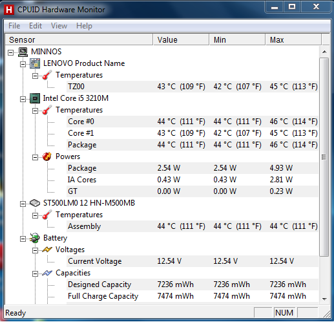Minimize the Hardware Monitor window

(x=275, y=7)
